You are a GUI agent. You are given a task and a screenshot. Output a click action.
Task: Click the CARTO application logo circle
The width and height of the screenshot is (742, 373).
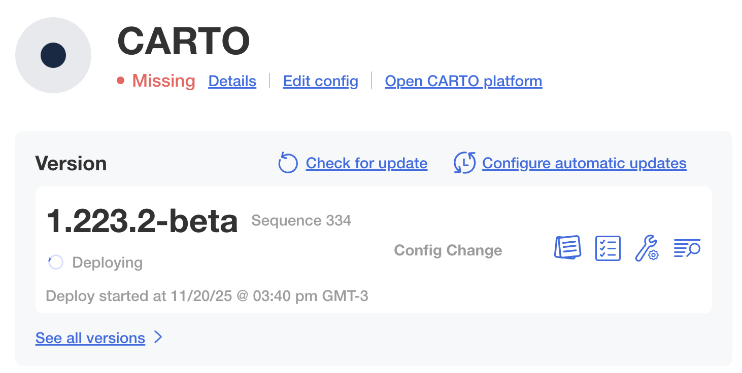53,55
